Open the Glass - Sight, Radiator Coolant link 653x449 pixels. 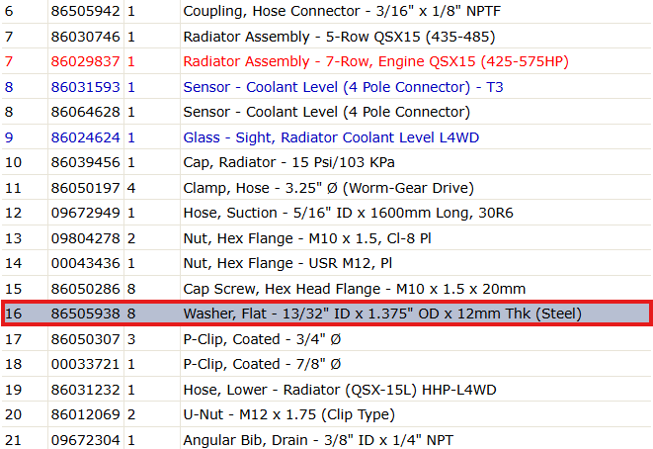coord(331,137)
